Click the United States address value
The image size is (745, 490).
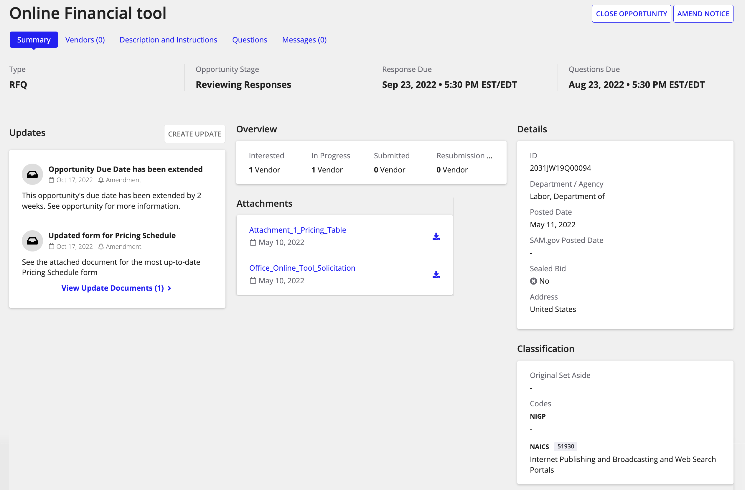coord(553,309)
